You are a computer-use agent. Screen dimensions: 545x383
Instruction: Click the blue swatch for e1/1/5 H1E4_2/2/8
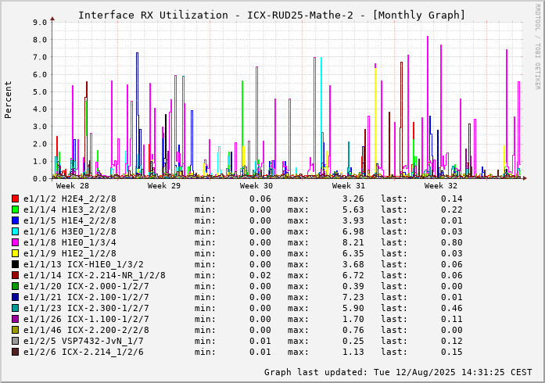16,220
